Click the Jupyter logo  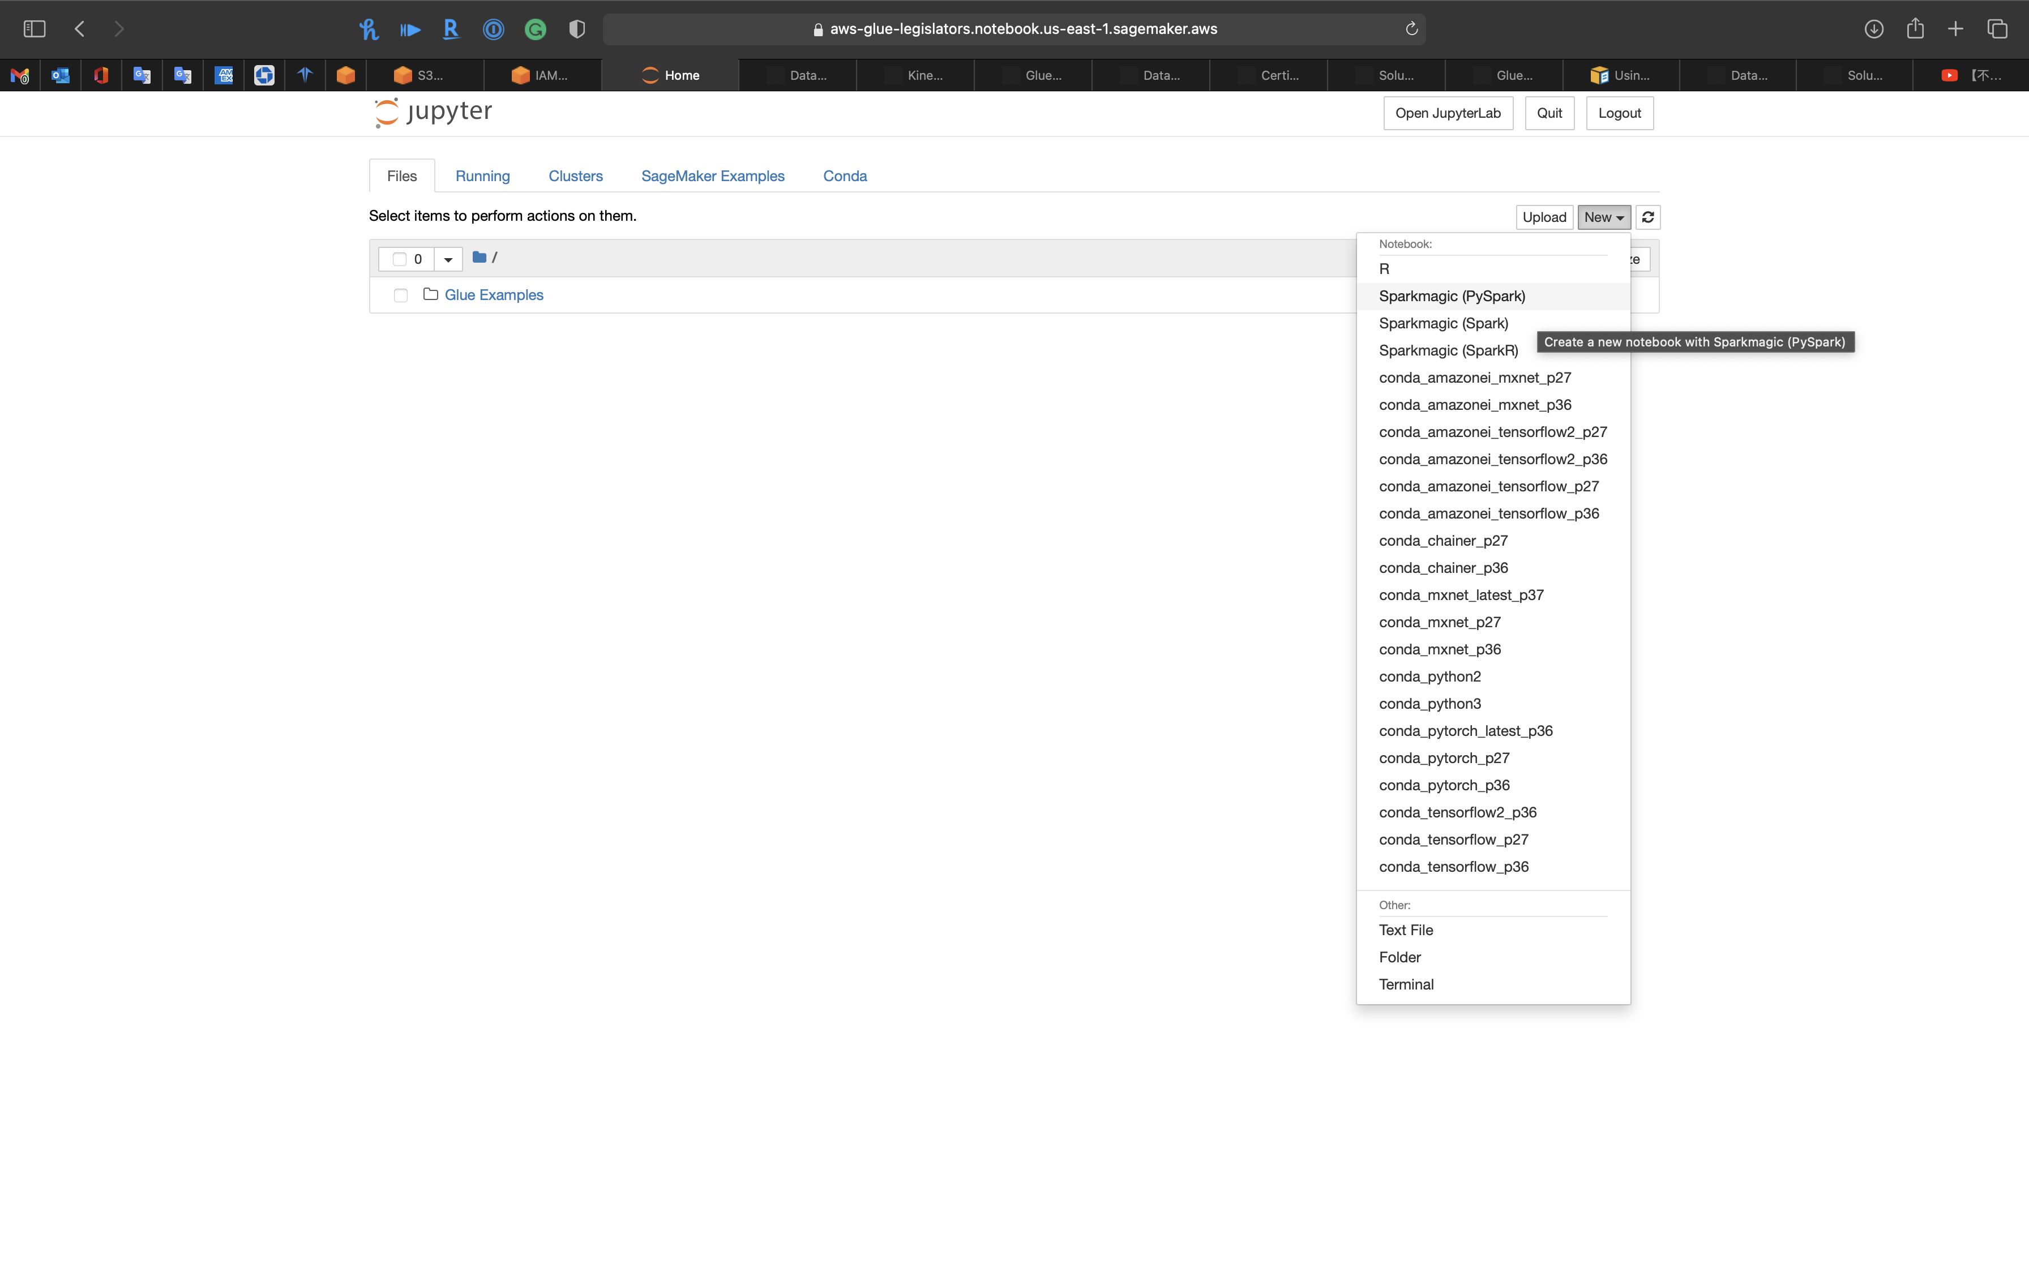(434, 113)
